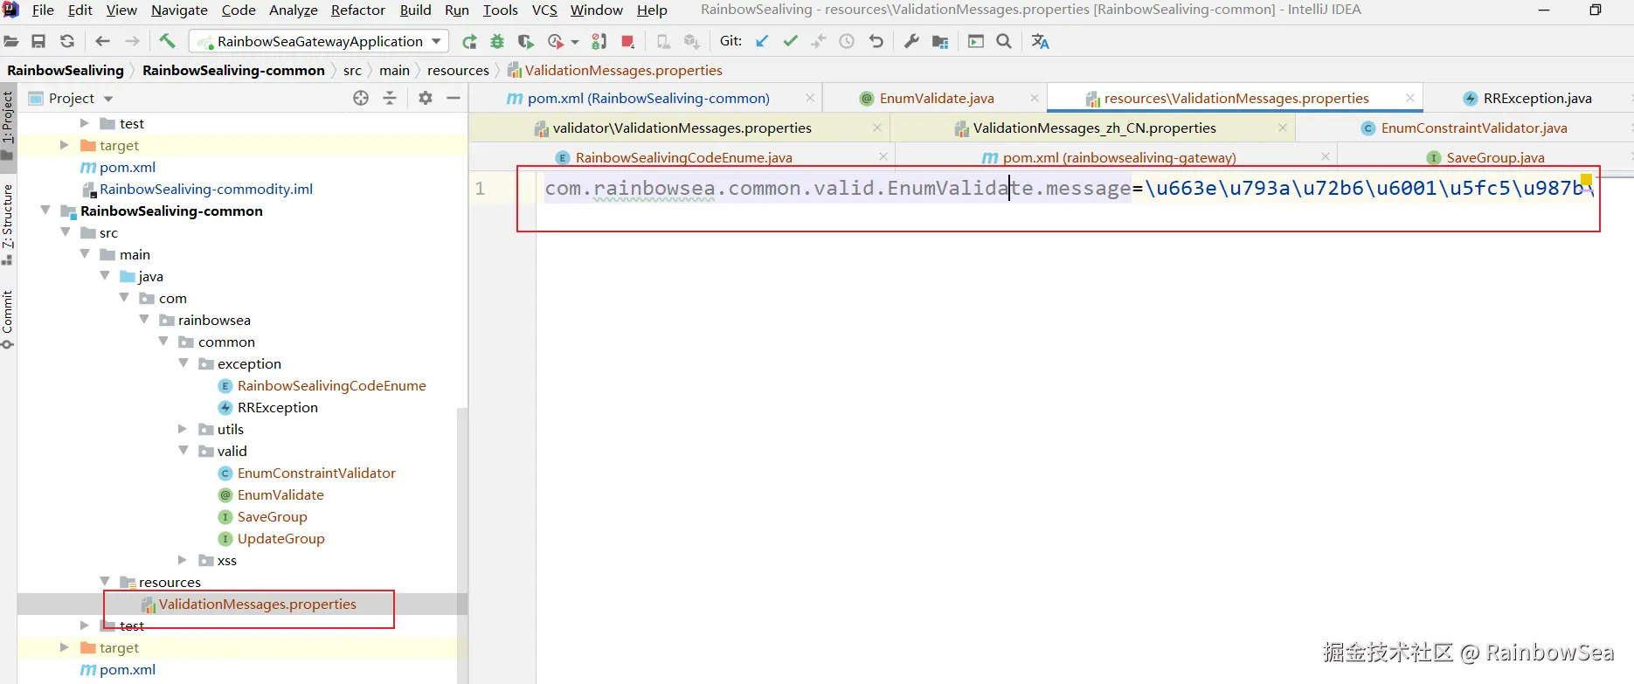Build project with the hammer icon
This screenshot has width=1634, height=684.
coord(167,41)
